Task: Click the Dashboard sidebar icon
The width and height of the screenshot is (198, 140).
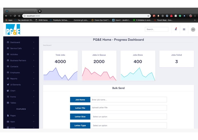Action: coord(8,42)
